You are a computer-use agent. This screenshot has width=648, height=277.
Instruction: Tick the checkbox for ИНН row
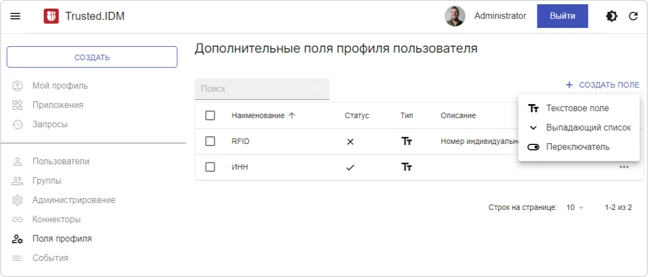tap(210, 167)
